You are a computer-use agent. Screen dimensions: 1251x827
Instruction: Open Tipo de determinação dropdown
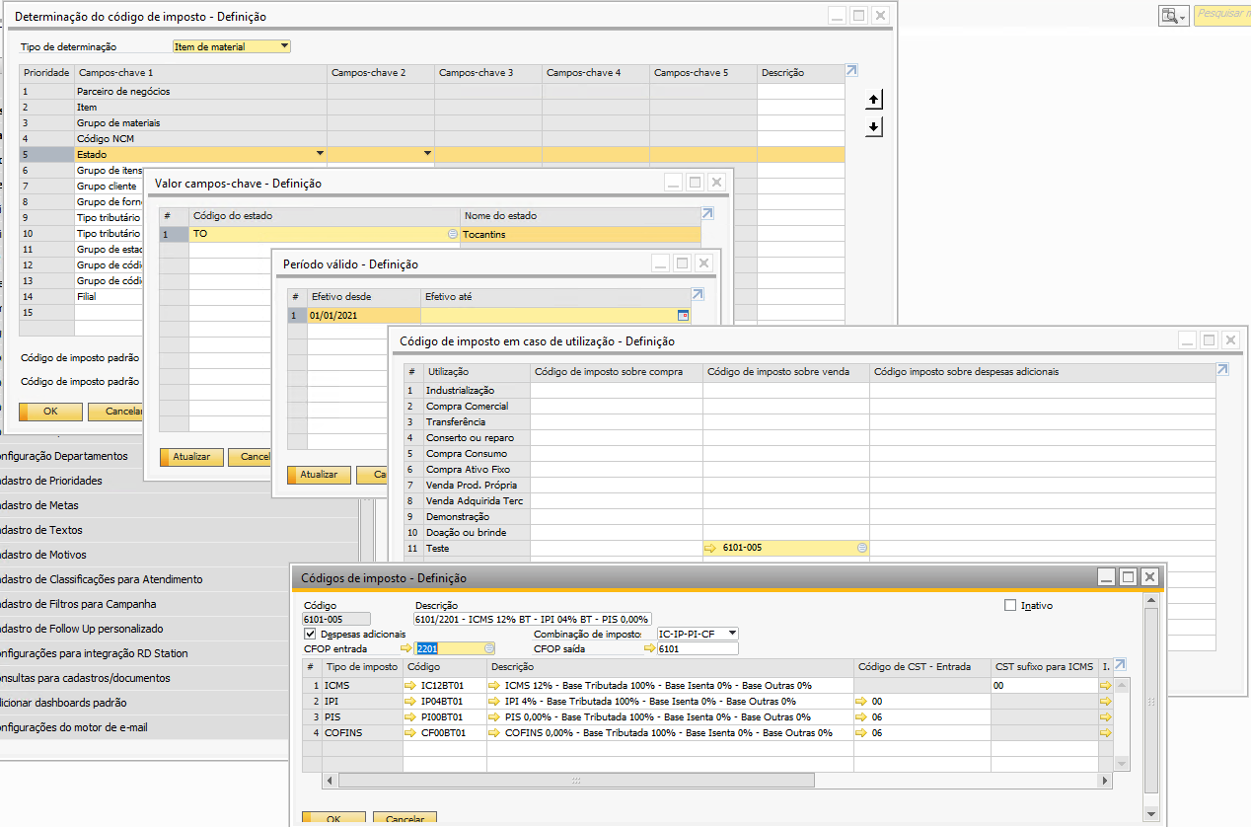284,46
